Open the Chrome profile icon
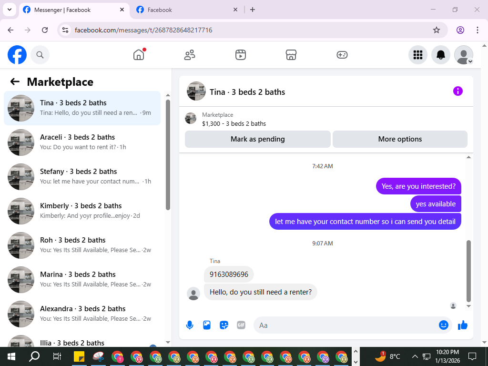488x366 pixels. pyautogui.click(x=460, y=30)
